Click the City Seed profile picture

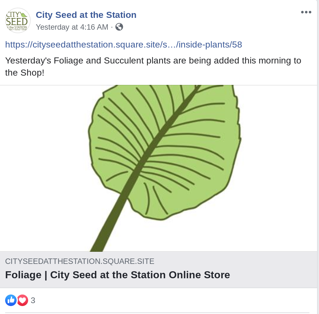pos(18,20)
